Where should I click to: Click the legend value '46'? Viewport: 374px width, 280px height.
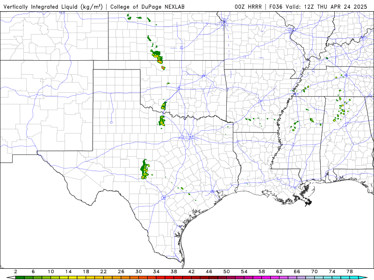209,272
